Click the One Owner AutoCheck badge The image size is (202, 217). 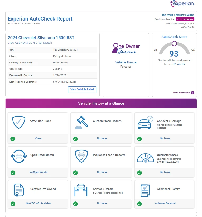[x=126, y=49]
